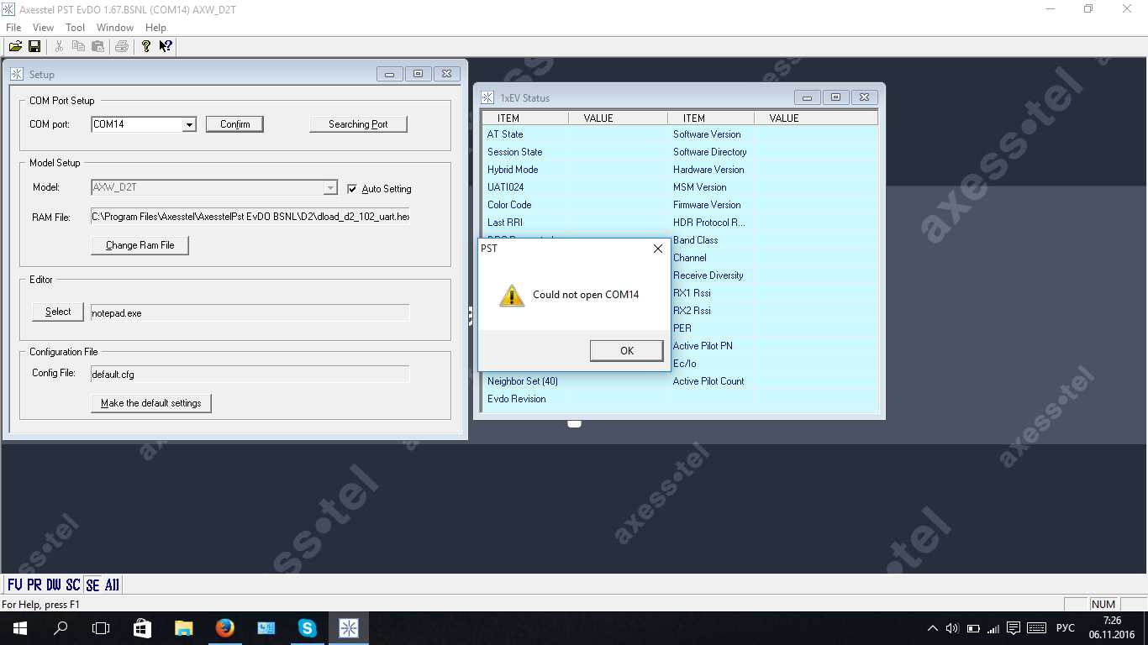Open Task View on the taskbar
This screenshot has height=645, width=1148.
[101, 627]
